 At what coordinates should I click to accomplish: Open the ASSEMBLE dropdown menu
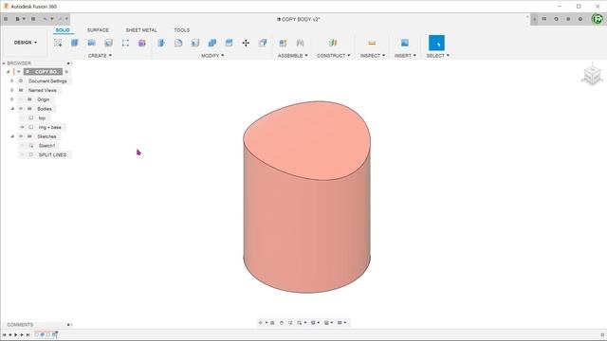click(293, 56)
